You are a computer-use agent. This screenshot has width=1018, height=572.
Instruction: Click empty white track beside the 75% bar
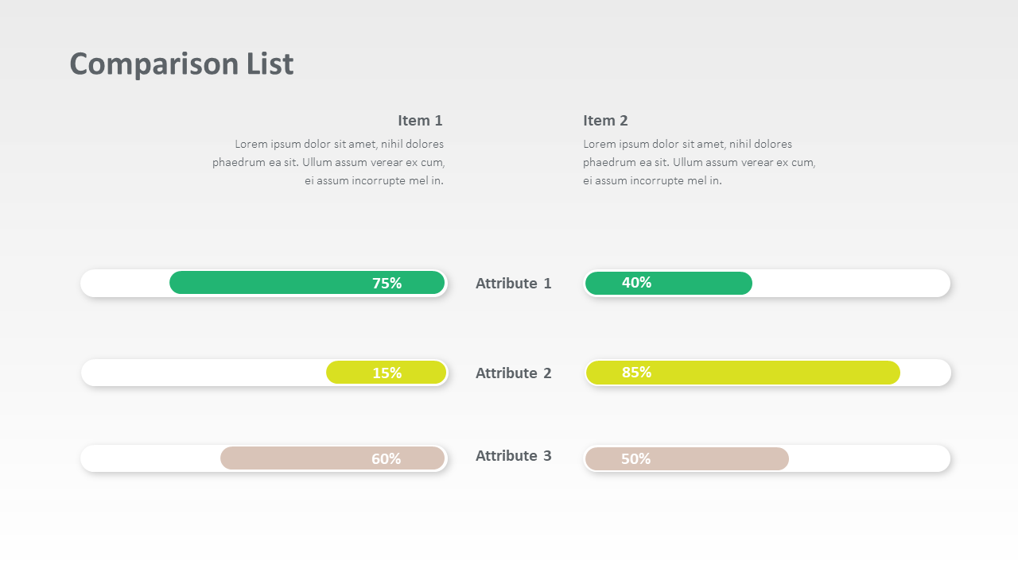[125, 283]
